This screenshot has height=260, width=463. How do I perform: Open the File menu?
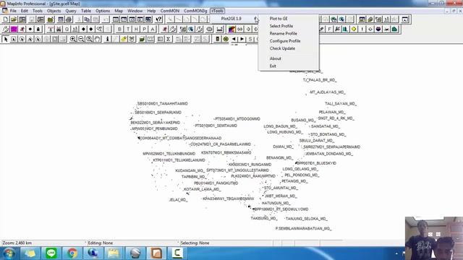click(13, 11)
